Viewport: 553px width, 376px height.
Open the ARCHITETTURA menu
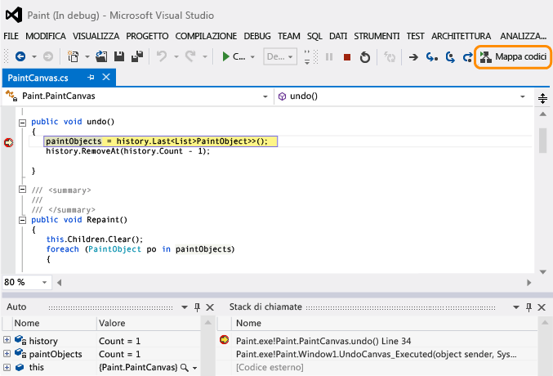tap(461, 36)
